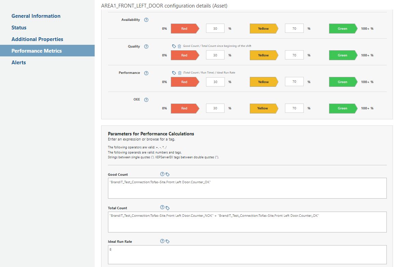Open the Quality help icon
The image size is (395, 267).
pos(146,46)
